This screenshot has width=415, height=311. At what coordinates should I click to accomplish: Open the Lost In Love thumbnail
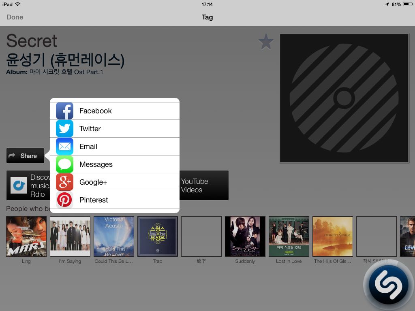tap(289, 236)
